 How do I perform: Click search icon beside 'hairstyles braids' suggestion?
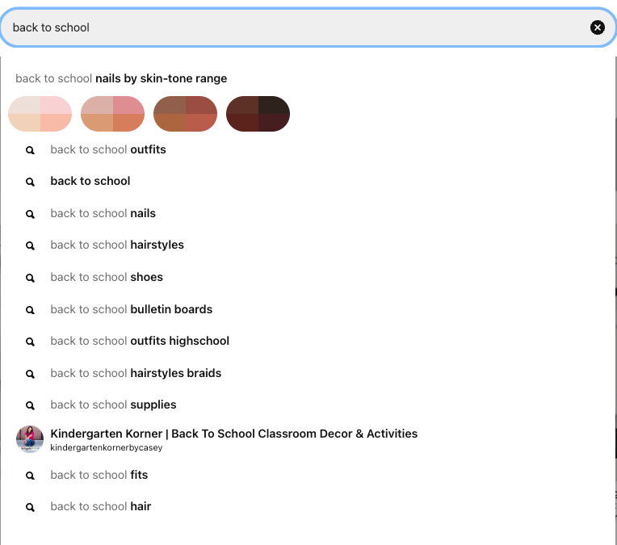point(30,374)
